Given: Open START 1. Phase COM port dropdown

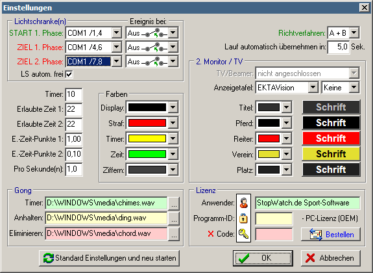Looking at the screenshot, I should coord(117,32).
